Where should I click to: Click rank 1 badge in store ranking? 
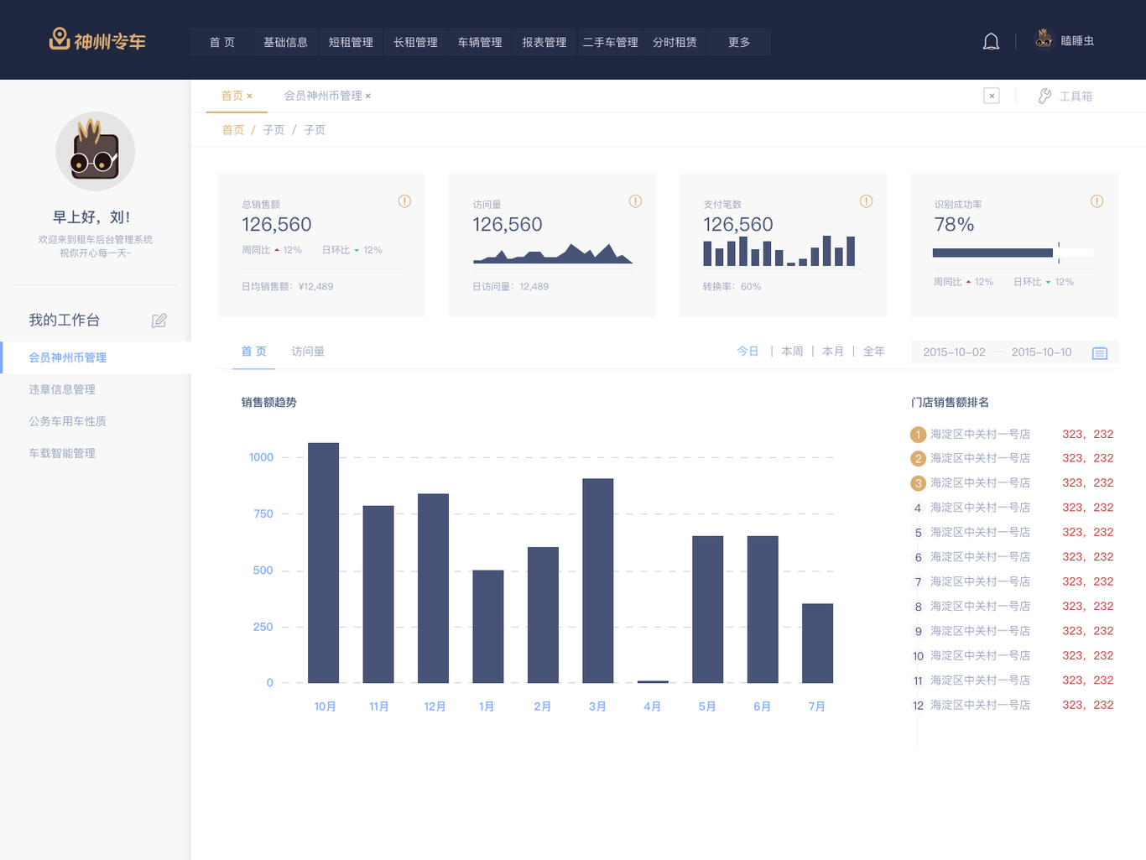918,435
